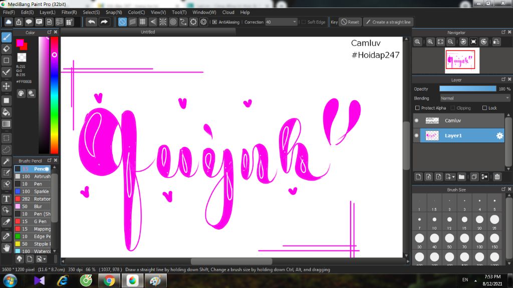Screen dimensions: 513x288
Task: Hide the Layer1 layer
Action: [x=416, y=135]
